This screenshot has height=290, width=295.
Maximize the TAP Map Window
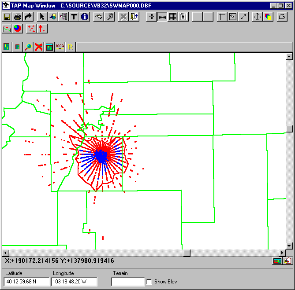pyautogui.click(x=281, y=6)
